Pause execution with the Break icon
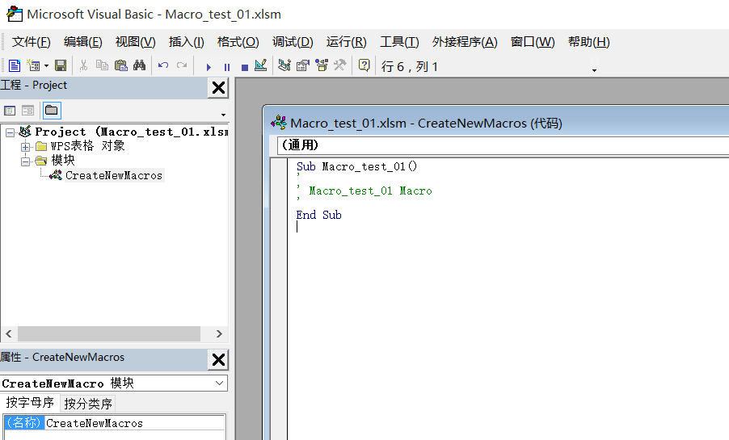The width and height of the screenshot is (729, 440). click(x=227, y=67)
